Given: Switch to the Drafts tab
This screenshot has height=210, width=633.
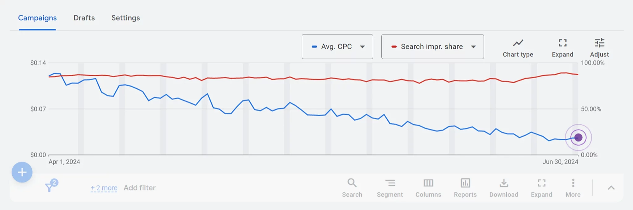Looking at the screenshot, I should tap(84, 18).
